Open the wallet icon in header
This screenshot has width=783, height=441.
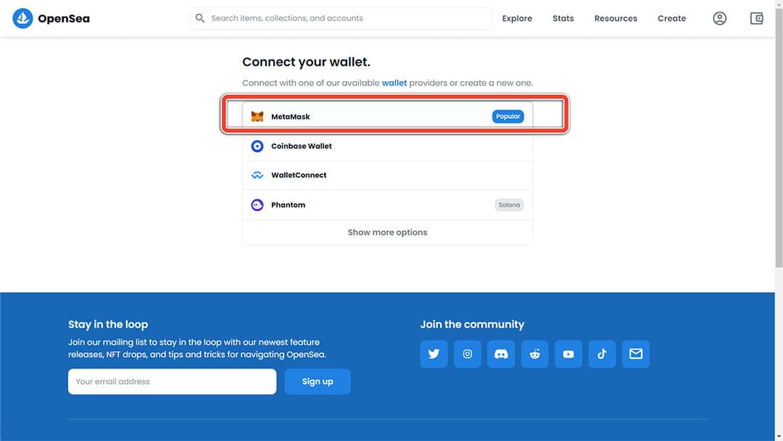pyautogui.click(x=756, y=18)
